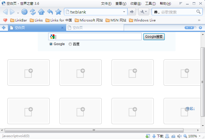Click the network status bar icon

(x=173, y=136)
